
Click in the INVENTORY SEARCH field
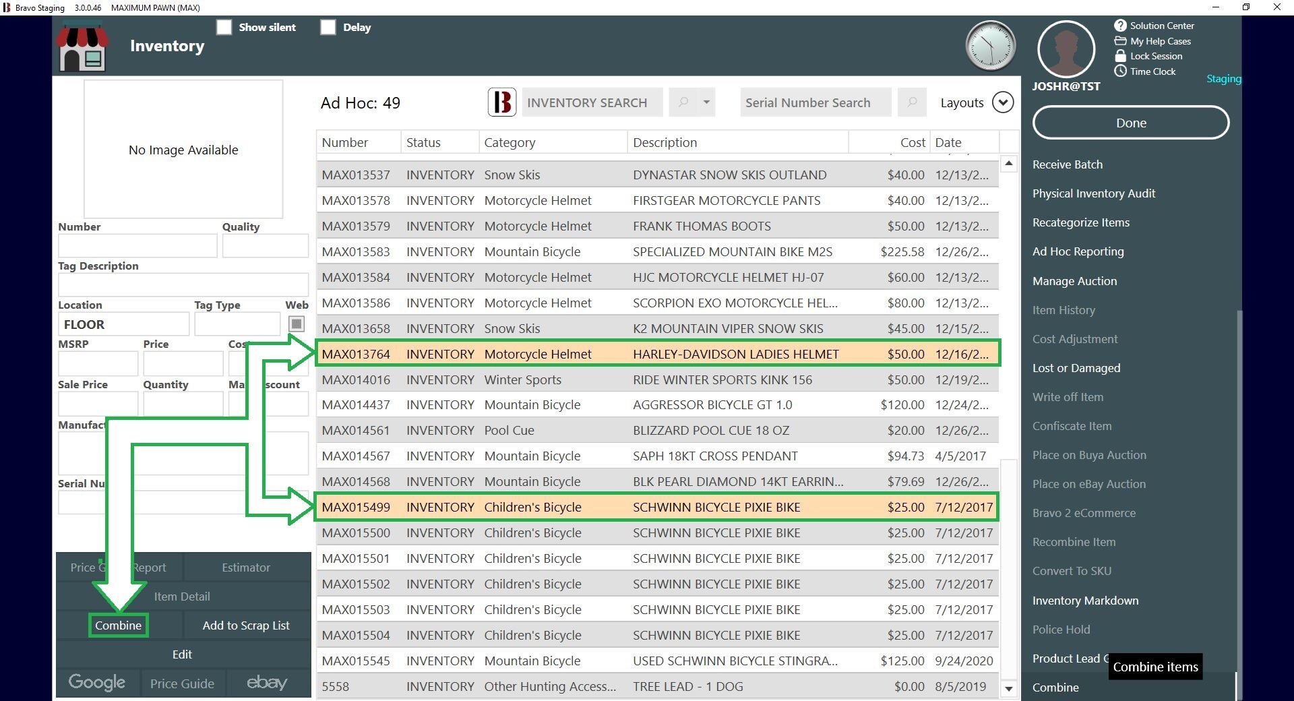coord(592,102)
